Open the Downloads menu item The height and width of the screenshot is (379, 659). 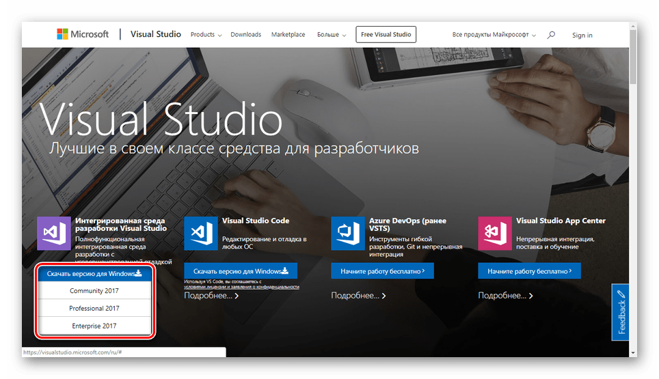(x=245, y=35)
